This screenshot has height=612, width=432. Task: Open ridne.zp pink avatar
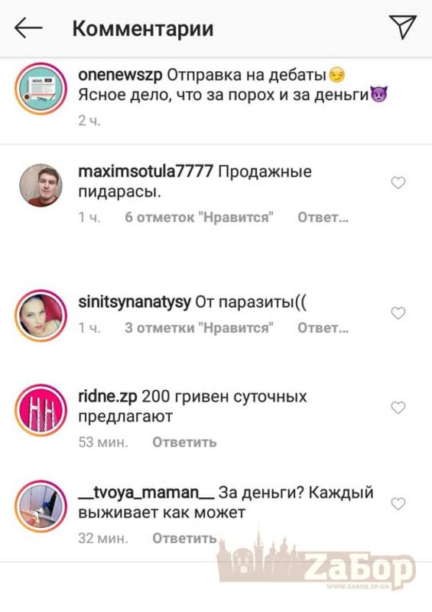41,410
